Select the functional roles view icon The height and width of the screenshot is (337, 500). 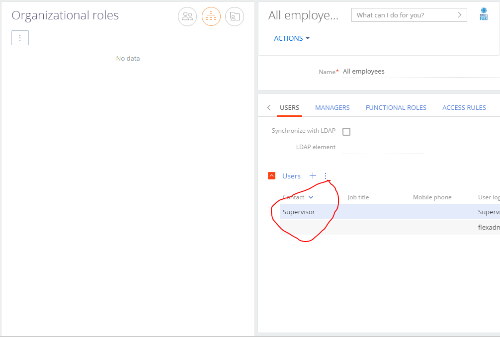(234, 16)
